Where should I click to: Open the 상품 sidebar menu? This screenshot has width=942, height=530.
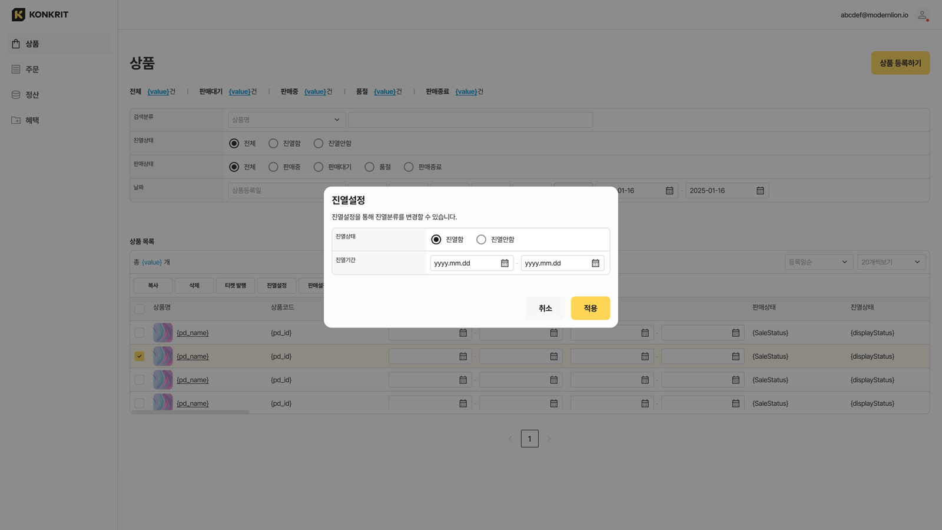[59, 44]
